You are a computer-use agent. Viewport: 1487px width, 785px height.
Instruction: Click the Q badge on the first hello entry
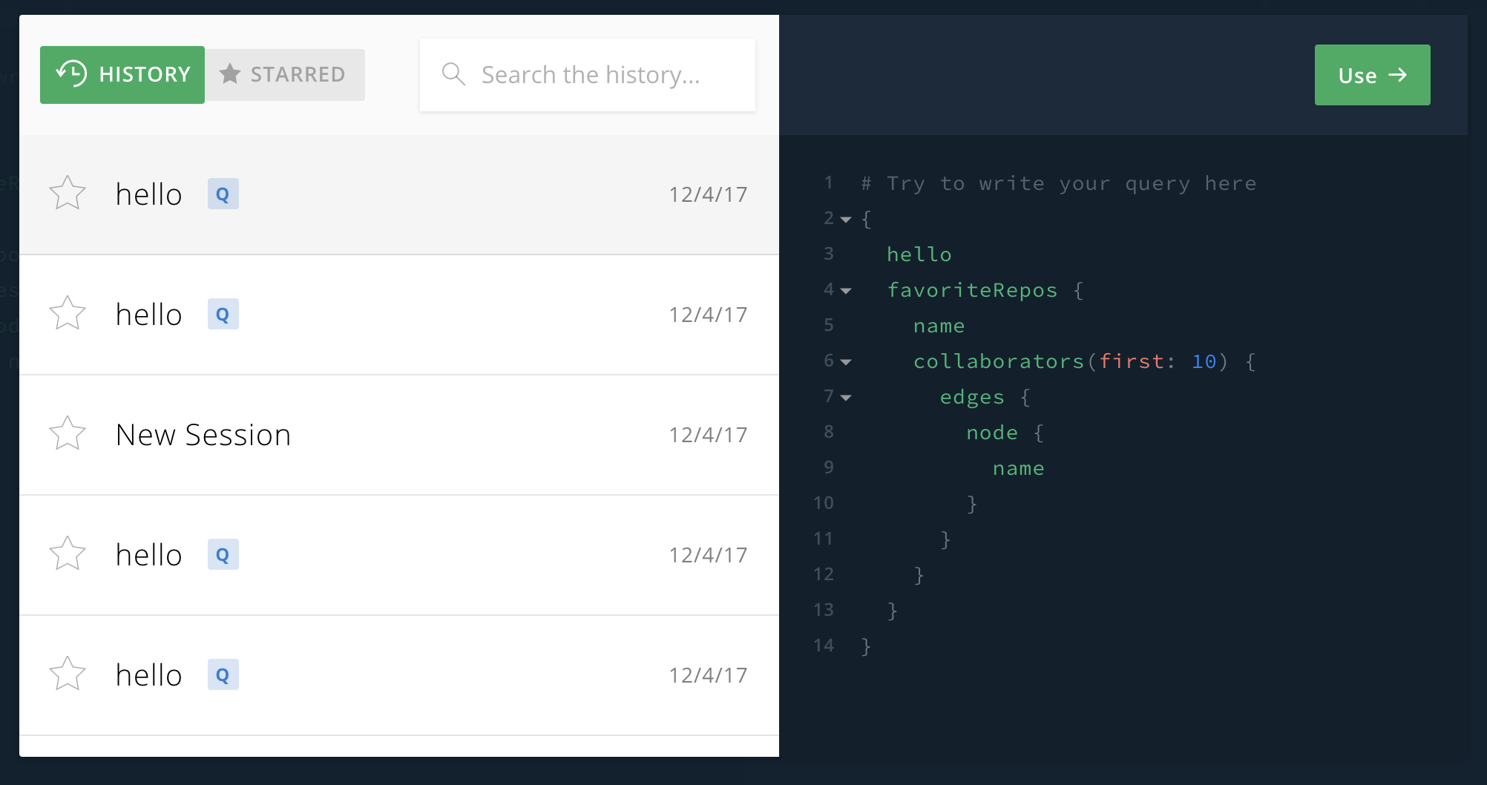click(223, 194)
